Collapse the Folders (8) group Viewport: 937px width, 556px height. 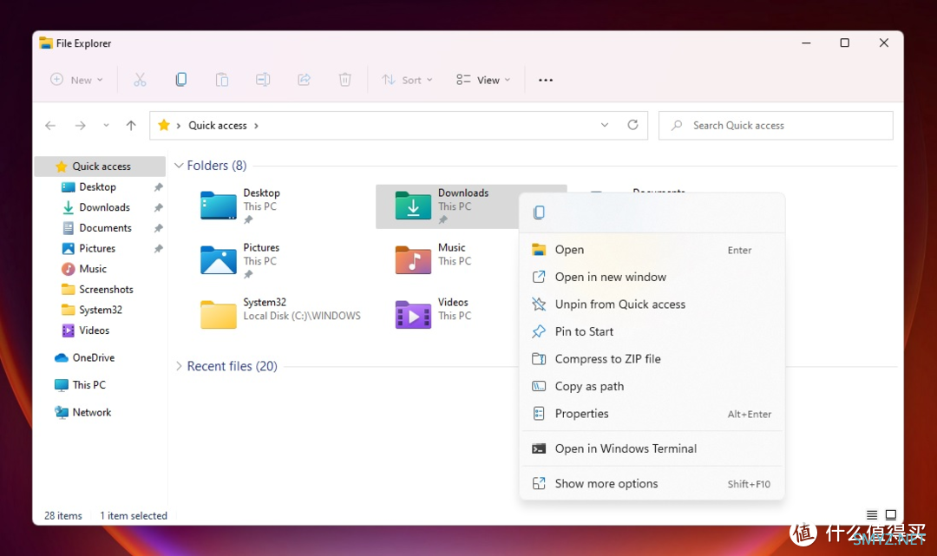pos(179,166)
